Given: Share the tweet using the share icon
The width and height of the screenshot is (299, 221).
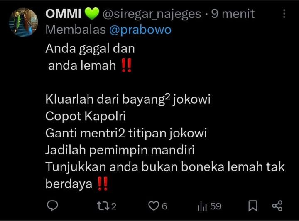Looking at the screenshot, I should click(x=277, y=206).
